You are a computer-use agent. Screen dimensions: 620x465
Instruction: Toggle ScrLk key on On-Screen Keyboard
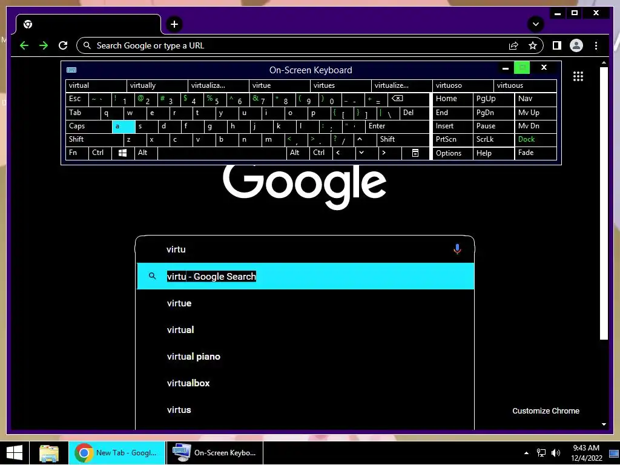(x=493, y=140)
